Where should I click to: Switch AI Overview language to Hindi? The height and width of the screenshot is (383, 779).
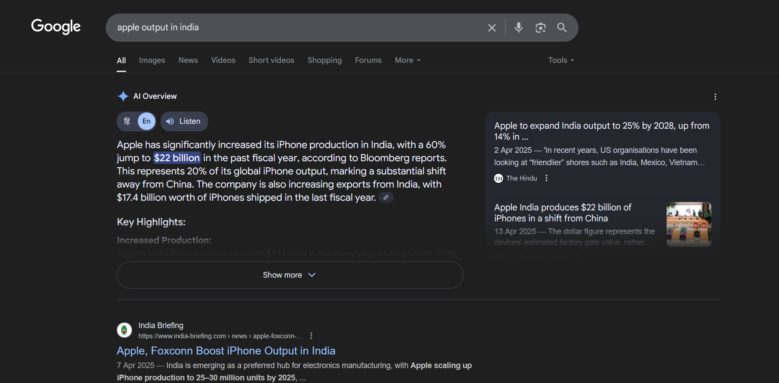[x=127, y=121]
